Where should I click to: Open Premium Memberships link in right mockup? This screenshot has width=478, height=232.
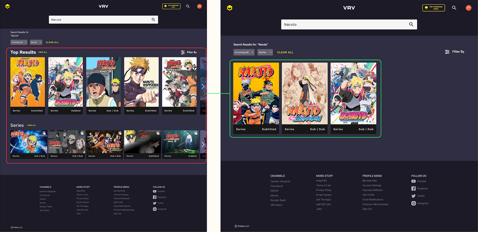(x=375, y=204)
